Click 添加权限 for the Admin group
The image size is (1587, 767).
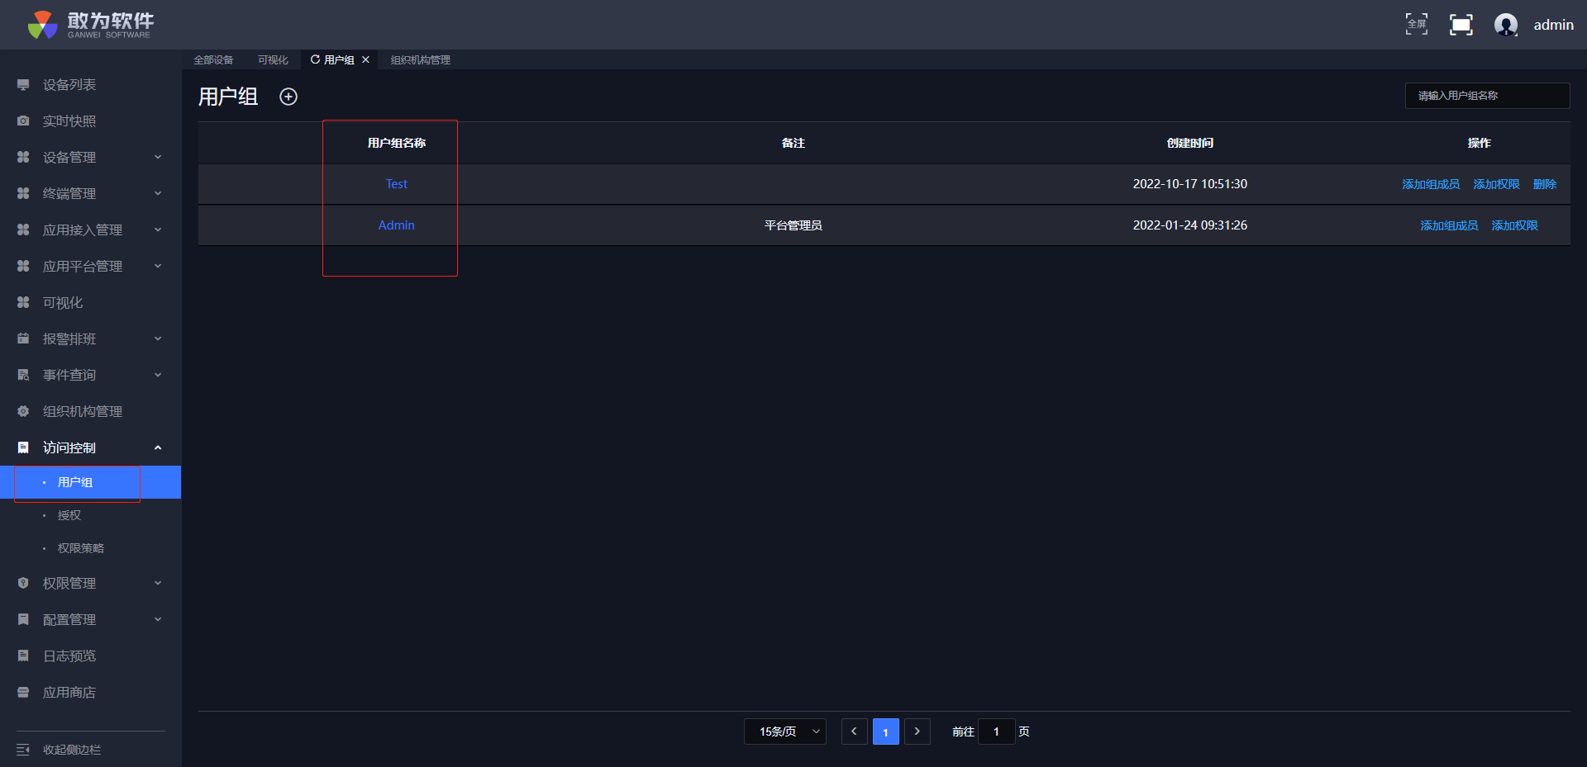click(1515, 225)
